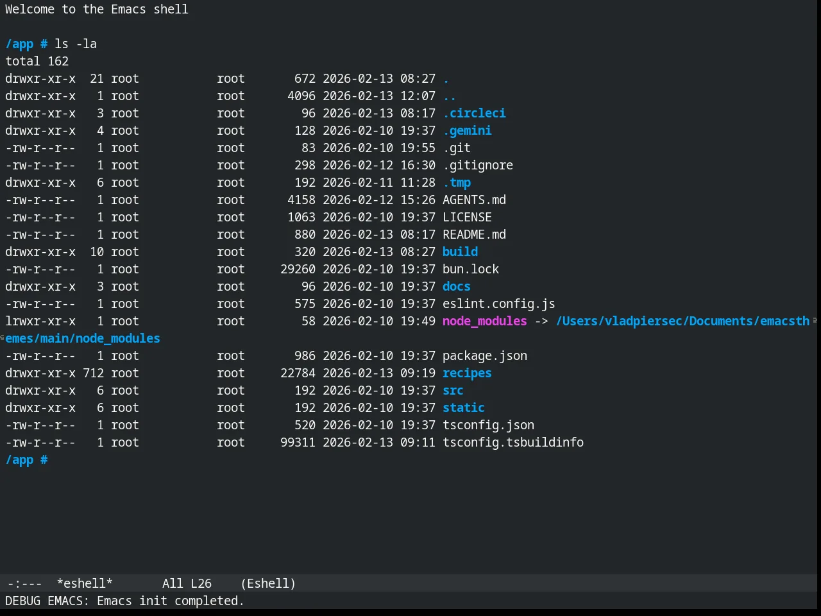Click the 1063 size of LICENSE
This screenshot has height=616, width=821.
click(301, 217)
